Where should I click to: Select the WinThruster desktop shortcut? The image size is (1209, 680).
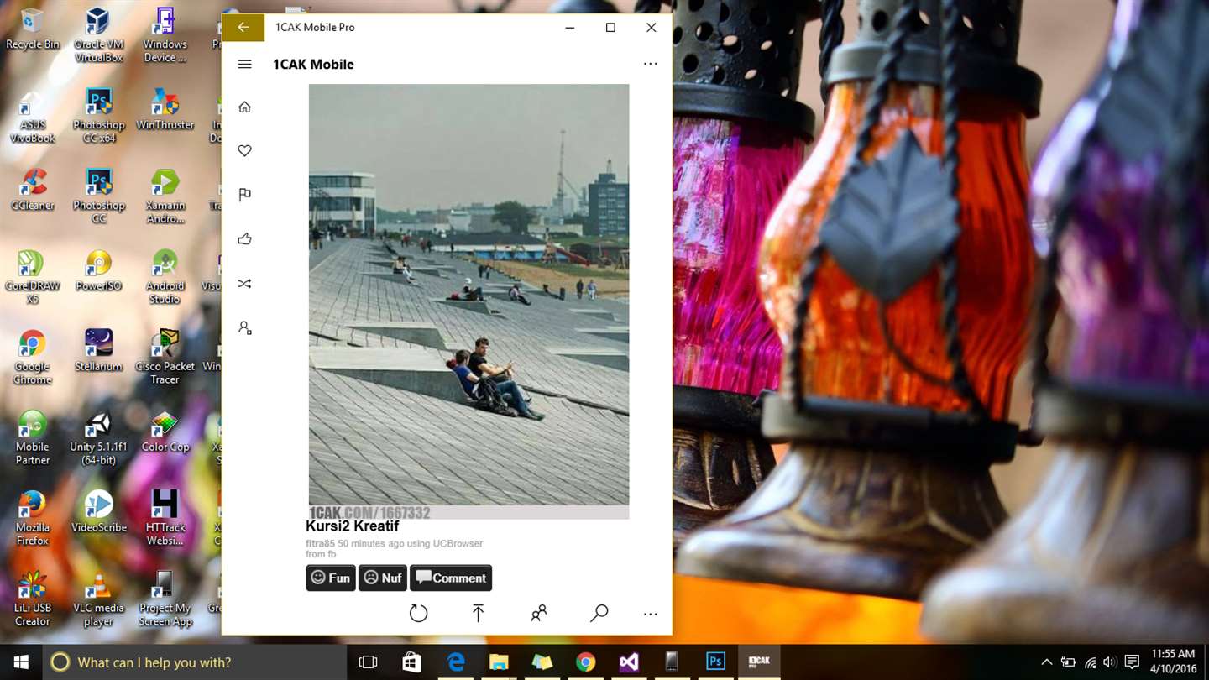pyautogui.click(x=165, y=111)
